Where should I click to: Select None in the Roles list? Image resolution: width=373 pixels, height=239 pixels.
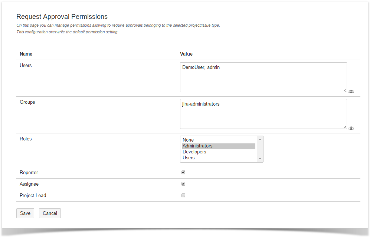pyautogui.click(x=188, y=140)
